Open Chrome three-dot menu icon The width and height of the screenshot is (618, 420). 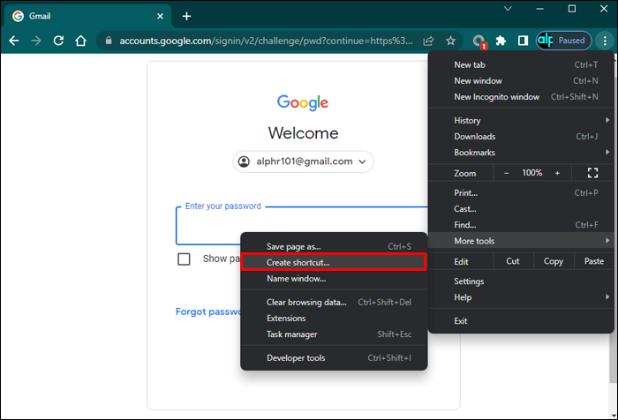pos(605,41)
